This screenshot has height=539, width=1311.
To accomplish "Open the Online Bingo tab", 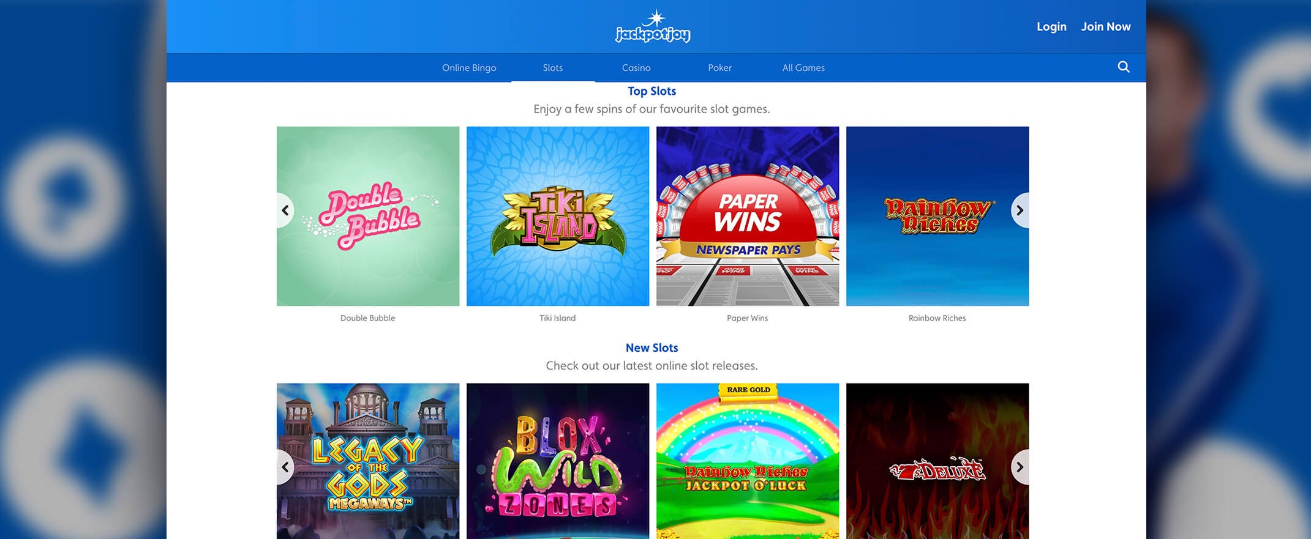I will pos(469,68).
